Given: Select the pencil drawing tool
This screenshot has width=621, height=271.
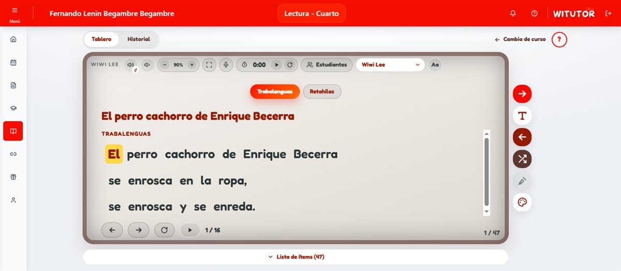Looking at the screenshot, I should click(522, 181).
